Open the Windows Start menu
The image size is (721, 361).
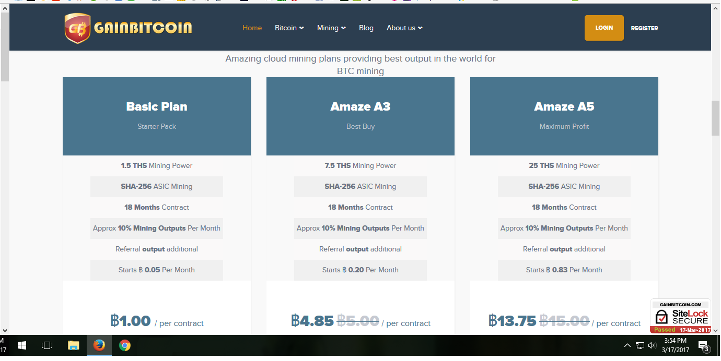coord(22,345)
